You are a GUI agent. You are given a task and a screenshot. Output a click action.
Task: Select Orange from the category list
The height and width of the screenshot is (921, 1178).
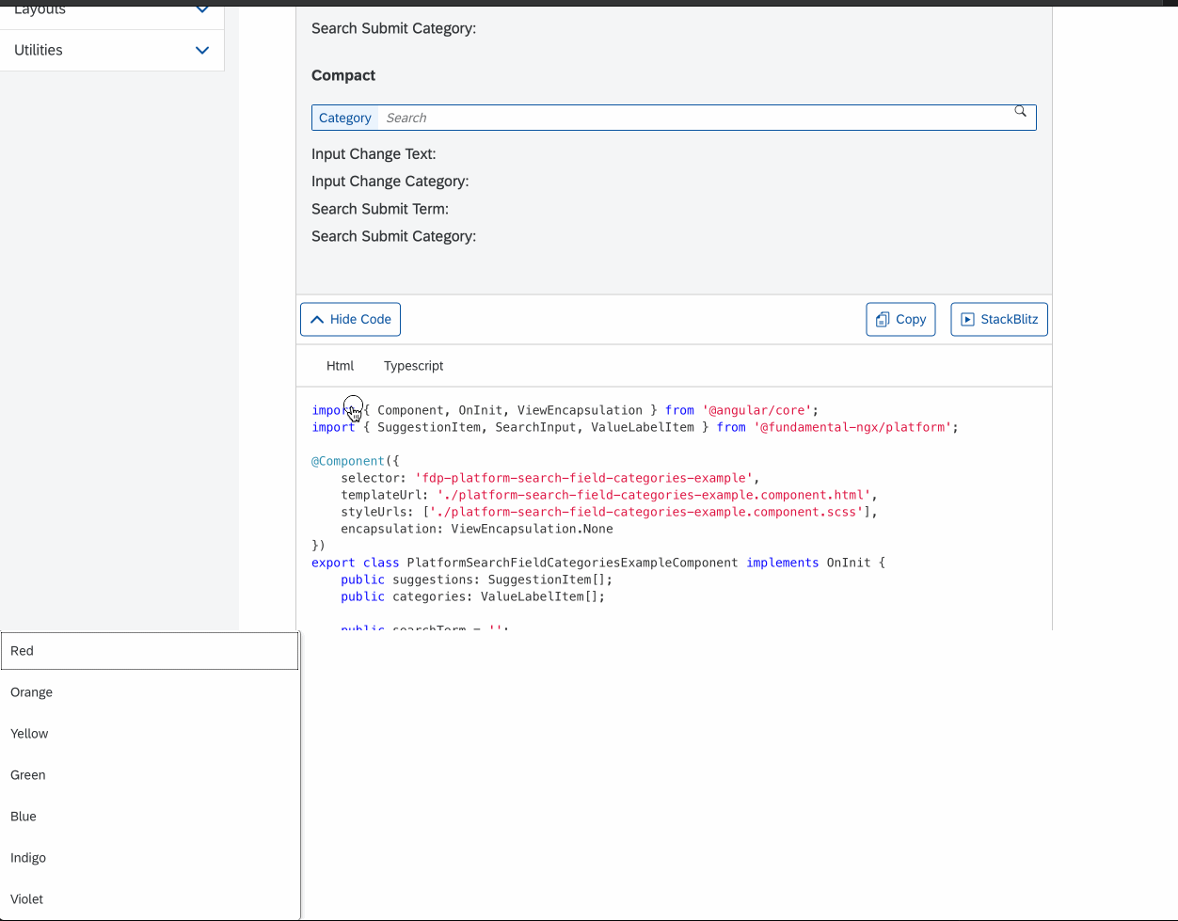click(x=150, y=692)
